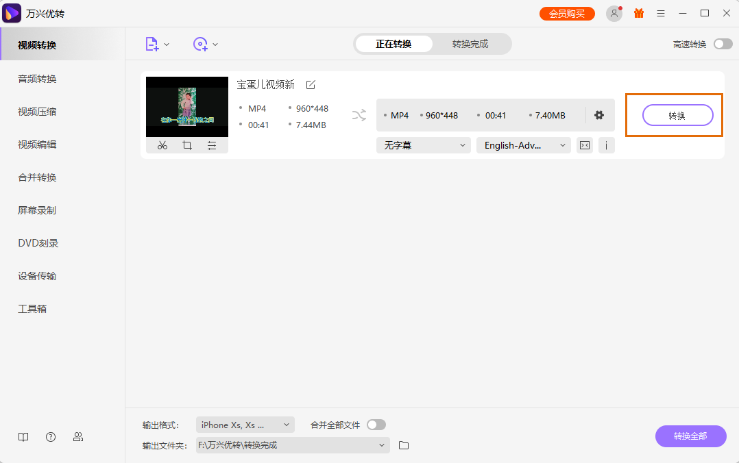
Task: Open the crop tool icon on the thumbnail
Action: click(x=186, y=145)
